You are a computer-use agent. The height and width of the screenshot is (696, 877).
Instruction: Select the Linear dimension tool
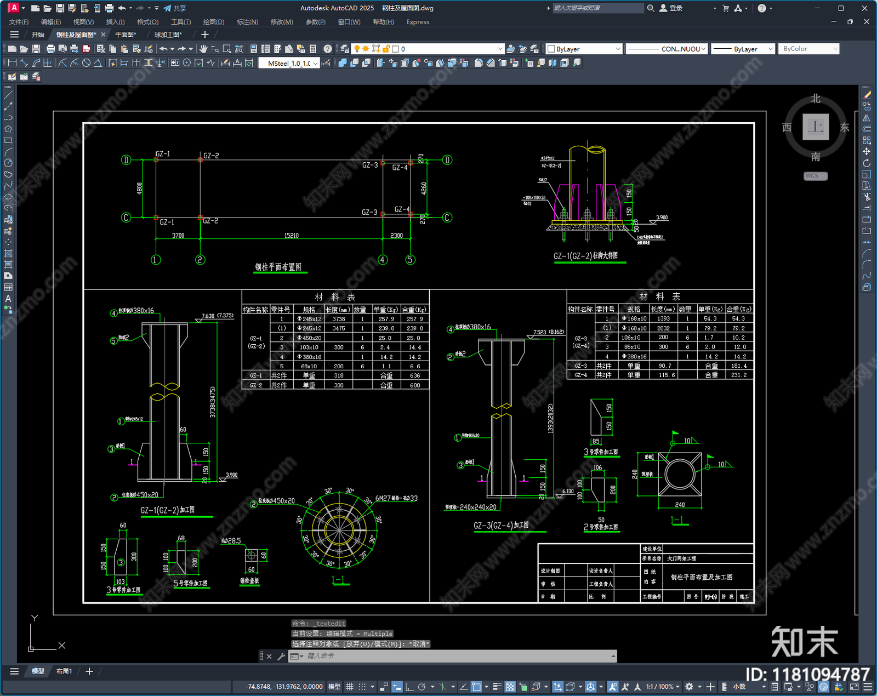coord(13,63)
